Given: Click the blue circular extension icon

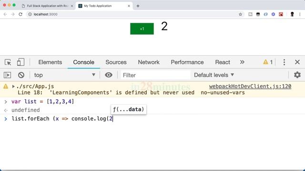Looking at the screenshot, I should coord(265,14).
